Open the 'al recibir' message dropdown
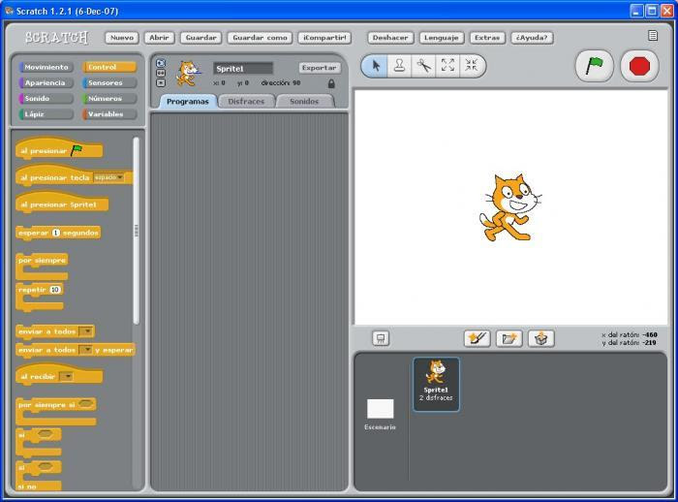 (66, 376)
